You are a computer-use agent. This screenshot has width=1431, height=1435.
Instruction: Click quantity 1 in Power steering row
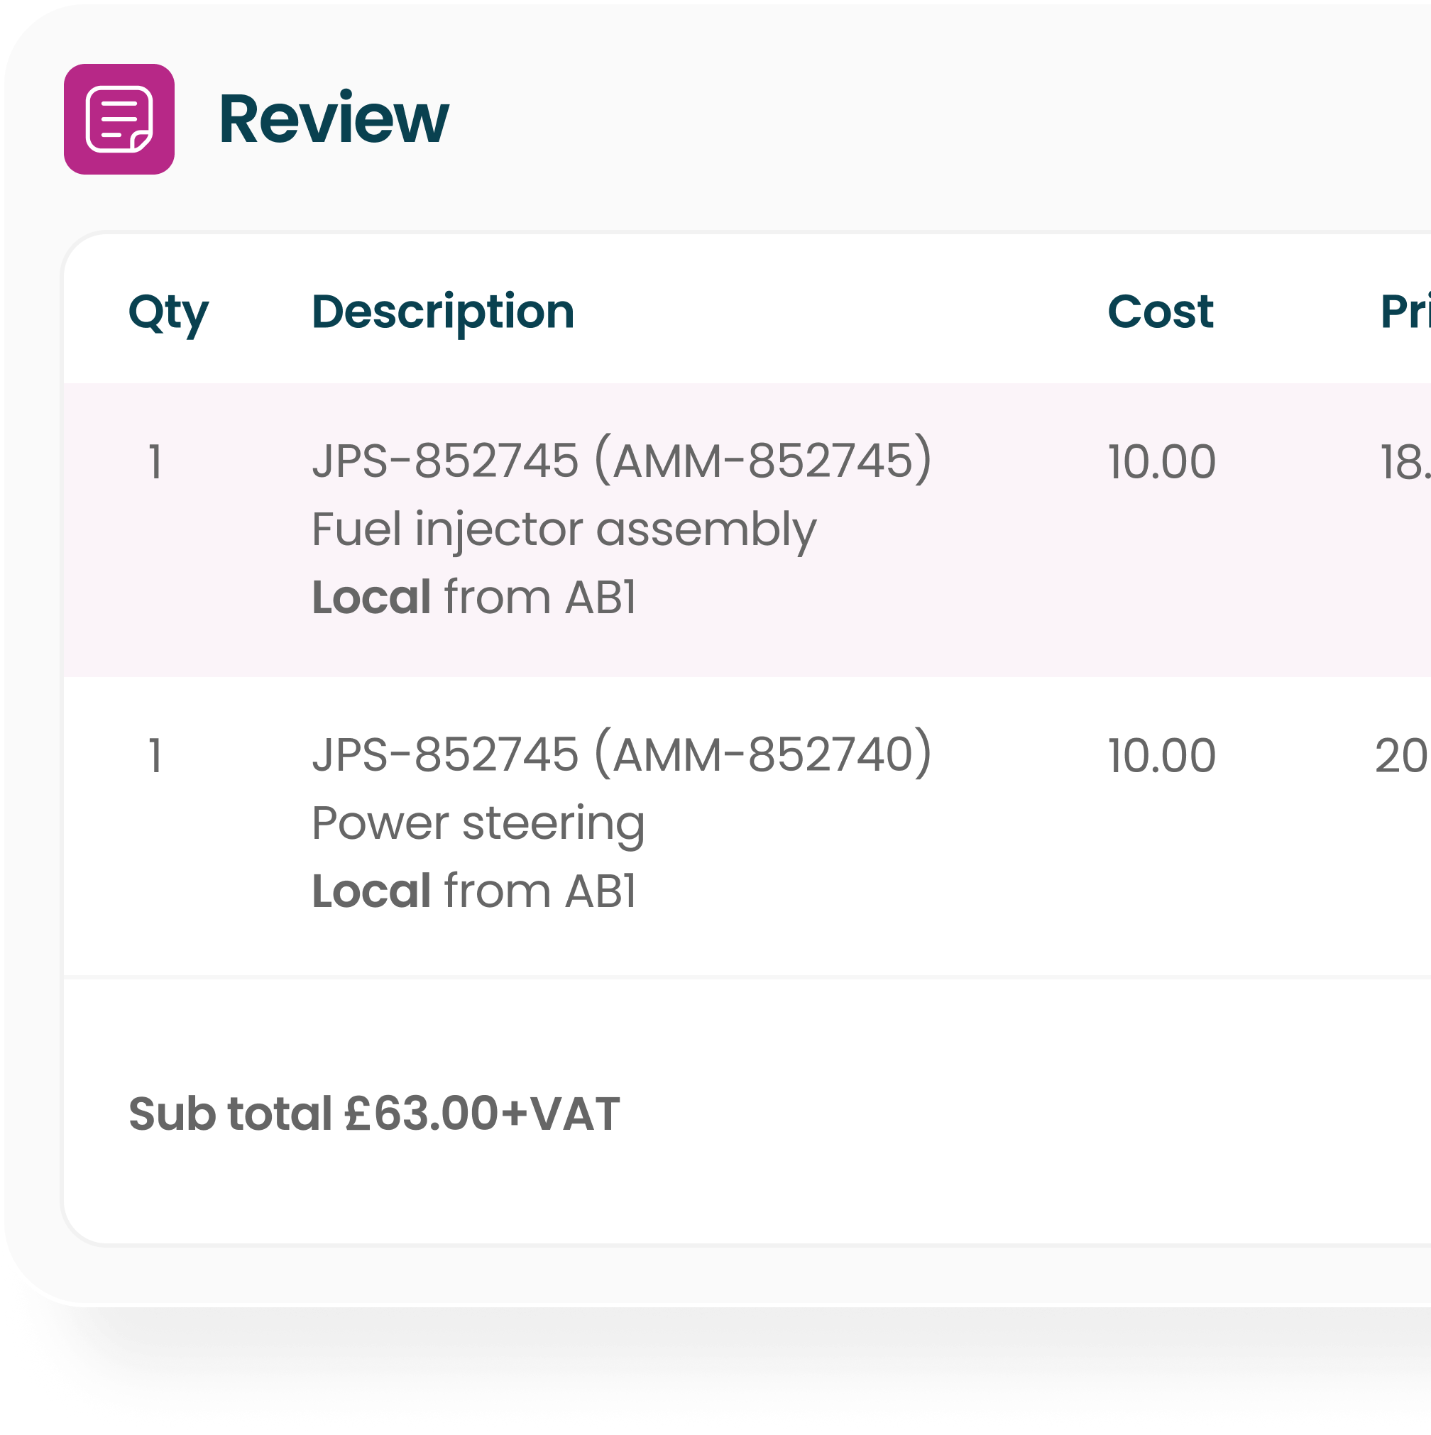tap(155, 756)
